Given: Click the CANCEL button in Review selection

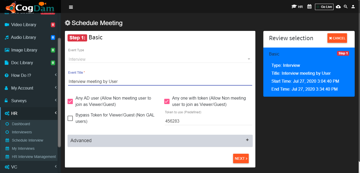Looking at the screenshot, I should (x=337, y=38).
